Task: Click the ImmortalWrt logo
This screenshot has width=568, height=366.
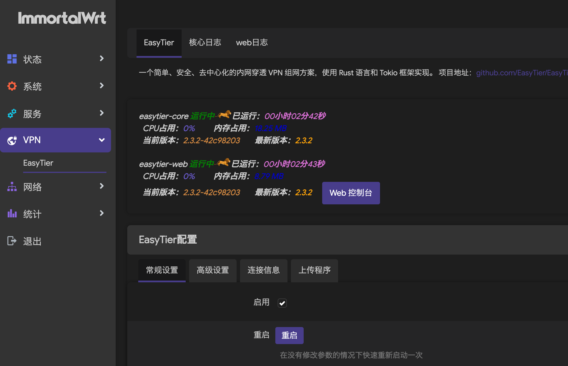Action: click(62, 18)
